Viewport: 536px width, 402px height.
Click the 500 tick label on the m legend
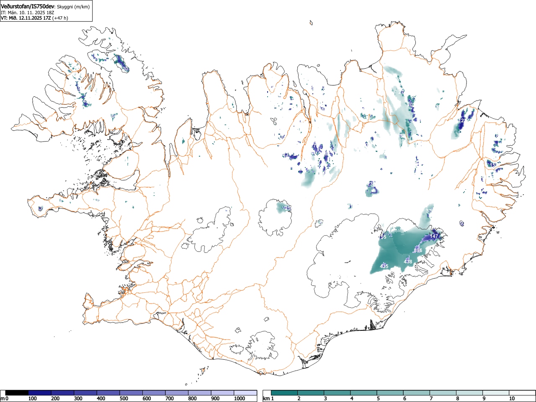pyautogui.click(x=124, y=399)
